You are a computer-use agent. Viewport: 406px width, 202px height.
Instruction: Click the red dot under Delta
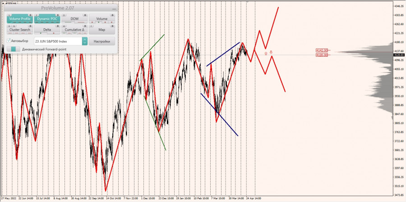pyautogui.click(x=54, y=33)
